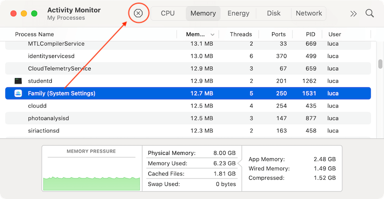Sort by Ports column header
The height and width of the screenshot is (199, 384).
278,35
